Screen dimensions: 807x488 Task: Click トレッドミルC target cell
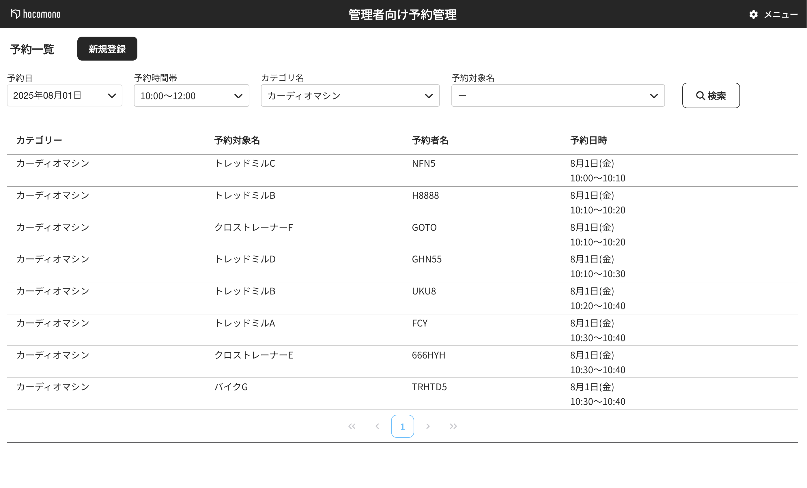(245, 163)
